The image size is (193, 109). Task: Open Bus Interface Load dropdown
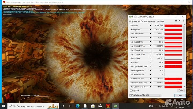[150, 75]
